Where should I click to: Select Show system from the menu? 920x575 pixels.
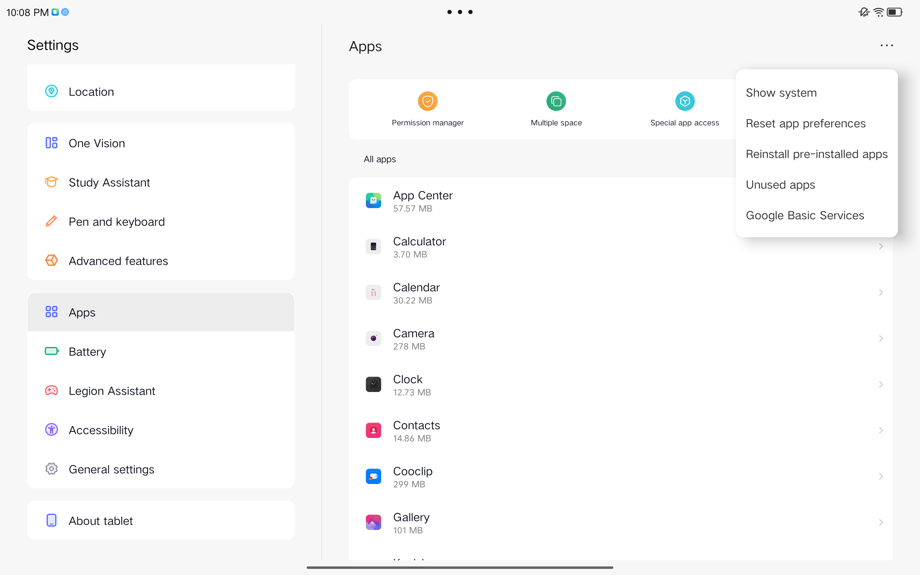781,93
